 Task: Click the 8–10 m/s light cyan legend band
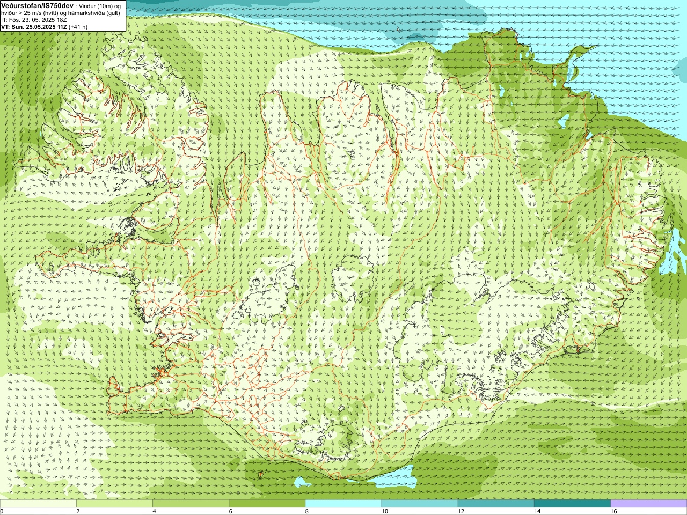[x=343, y=504]
